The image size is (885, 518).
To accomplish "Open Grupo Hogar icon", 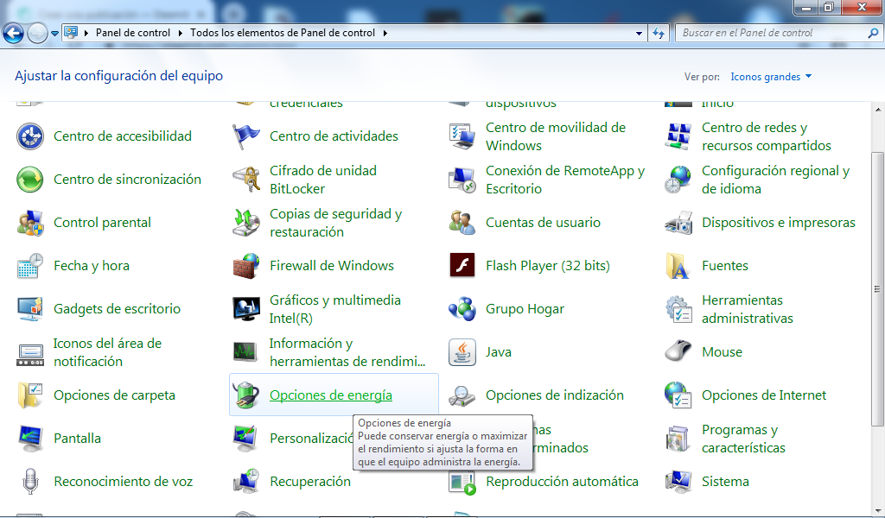I will pyautogui.click(x=462, y=309).
